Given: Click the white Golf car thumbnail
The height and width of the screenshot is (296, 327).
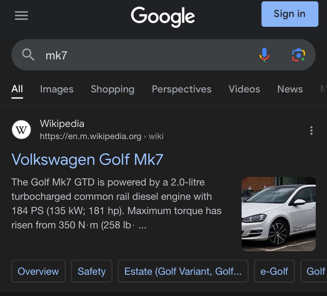Looking at the screenshot, I should [x=278, y=214].
